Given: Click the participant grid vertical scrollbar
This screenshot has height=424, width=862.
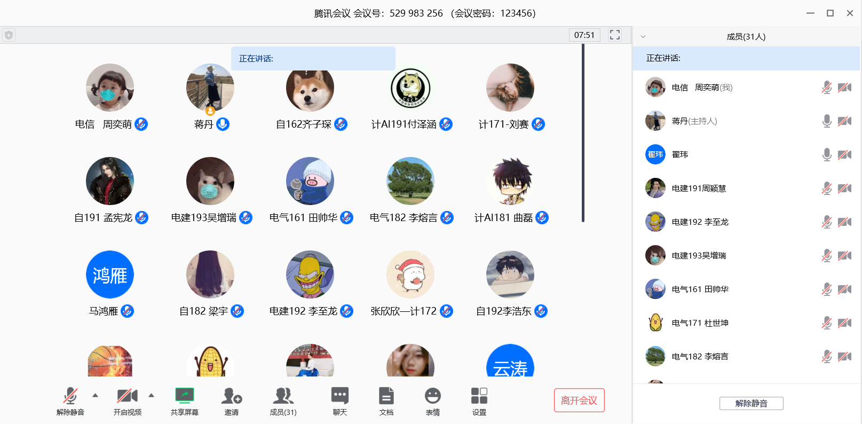Looking at the screenshot, I should pyautogui.click(x=583, y=134).
